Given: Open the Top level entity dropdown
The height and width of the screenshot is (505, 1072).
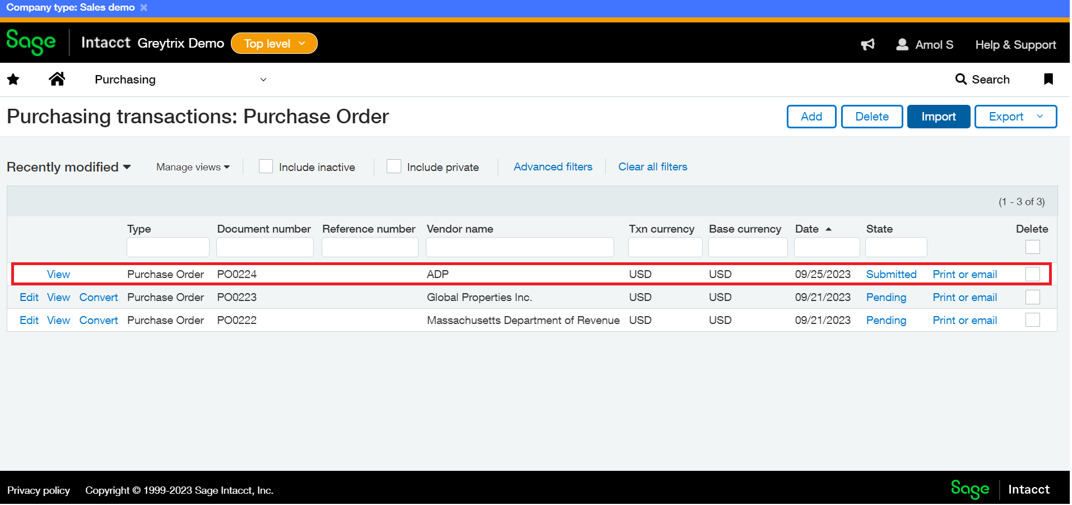Looking at the screenshot, I should (x=274, y=43).
